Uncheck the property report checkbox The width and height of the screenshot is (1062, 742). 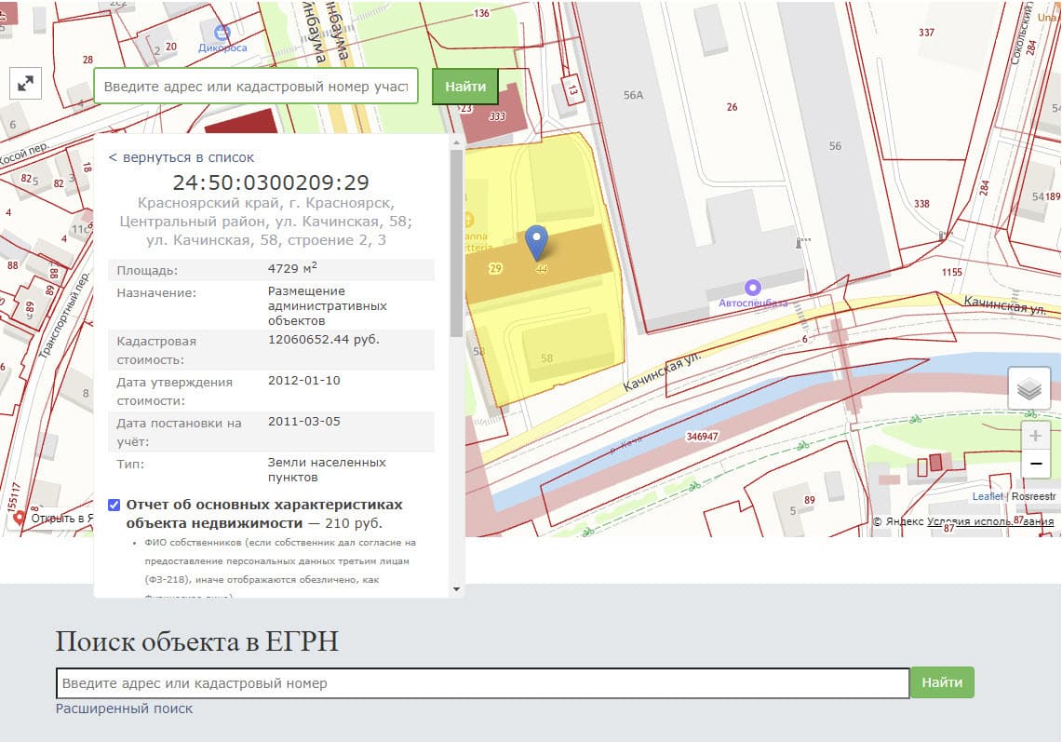point(114,505)
